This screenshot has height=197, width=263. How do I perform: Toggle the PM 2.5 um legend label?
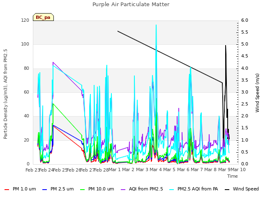click(x=62, y=189)
